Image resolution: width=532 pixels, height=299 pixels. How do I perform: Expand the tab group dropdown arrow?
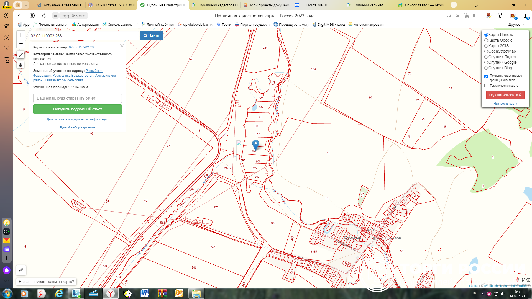tap(26, 5)
